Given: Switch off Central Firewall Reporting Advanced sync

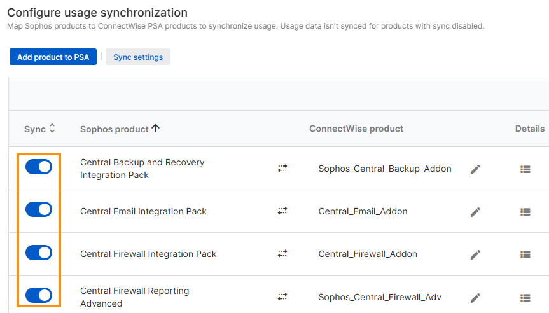Looking at the screenshot, I should 39,295.
